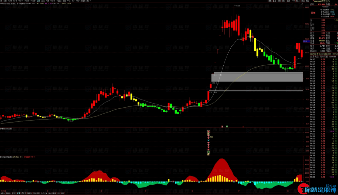Select the 年线 yearly period
Image resolution: width=338 pixels, height=195 pixels.
tap(69, 1)
